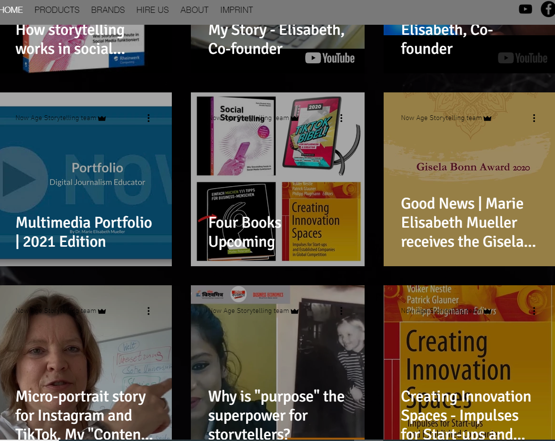Open the HIRE US page
This screenshot has height=441, width=555.
click(153, 10)
